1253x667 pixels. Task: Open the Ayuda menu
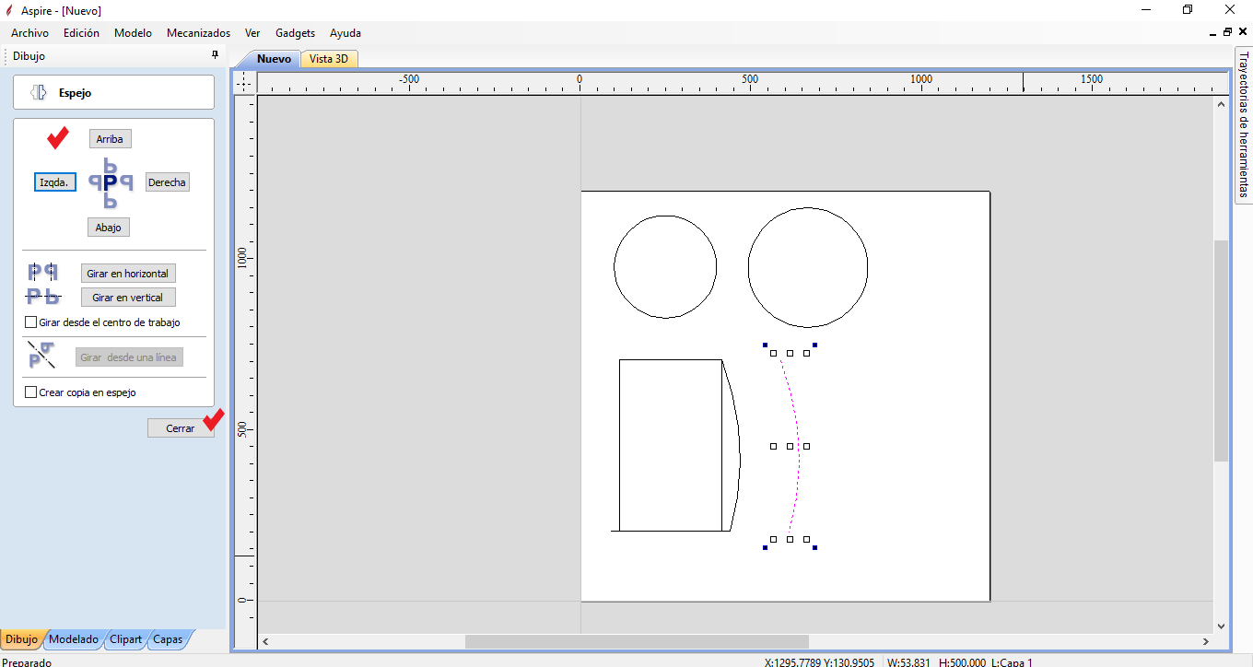tap(345, 33)
